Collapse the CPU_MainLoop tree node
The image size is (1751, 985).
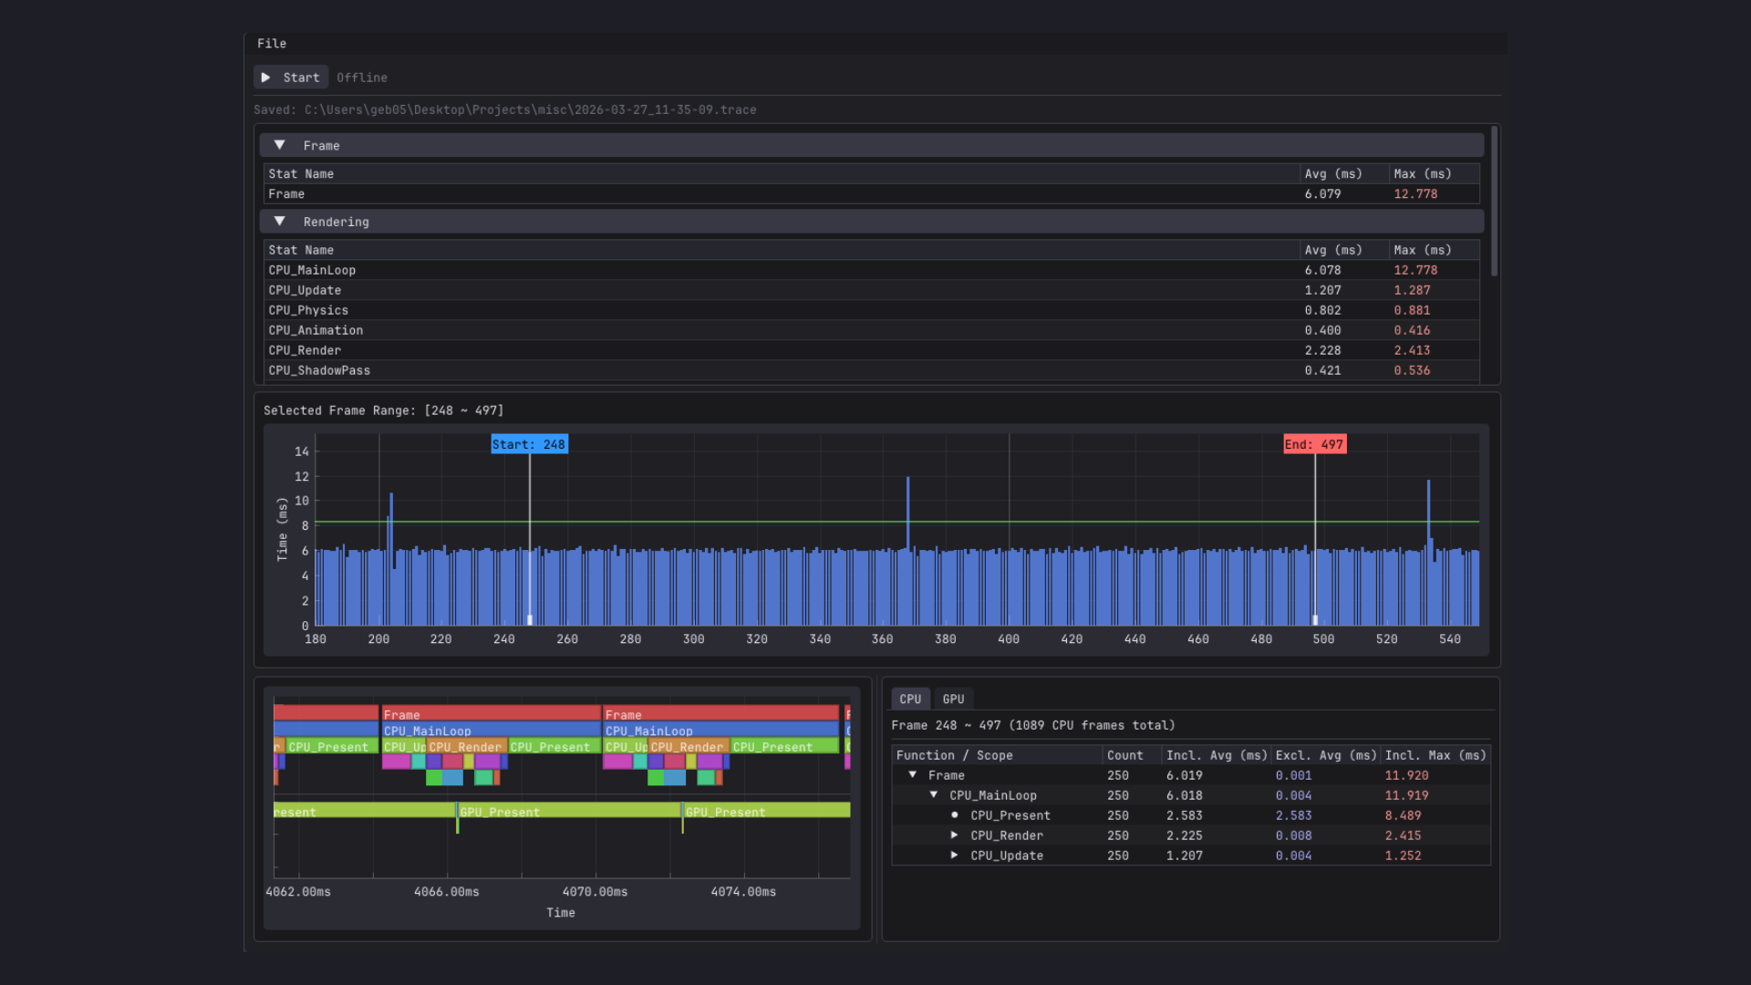934,795
